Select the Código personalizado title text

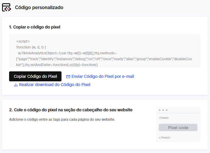39,8
